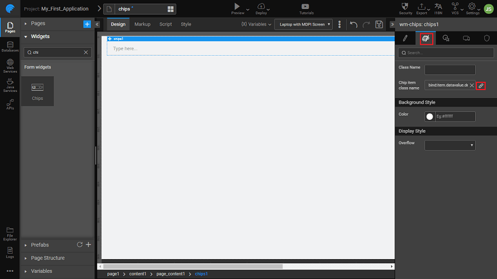Viewport: 497px width, 279px height.
Task: Click the white background color swatch
Action: coord(430,116)
